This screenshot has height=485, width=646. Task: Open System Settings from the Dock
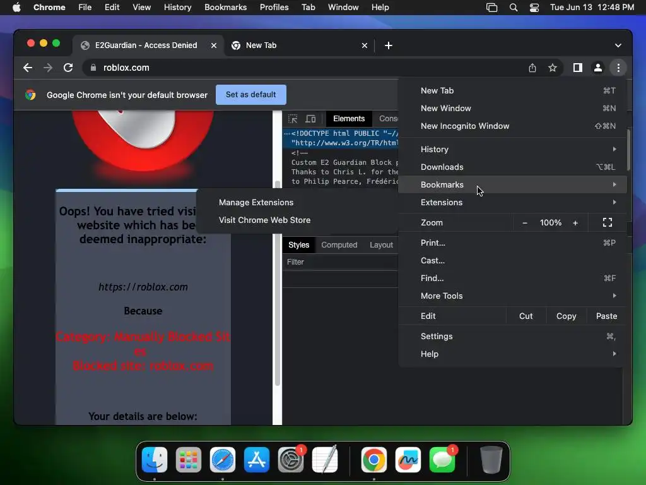[x=291, y=460]
